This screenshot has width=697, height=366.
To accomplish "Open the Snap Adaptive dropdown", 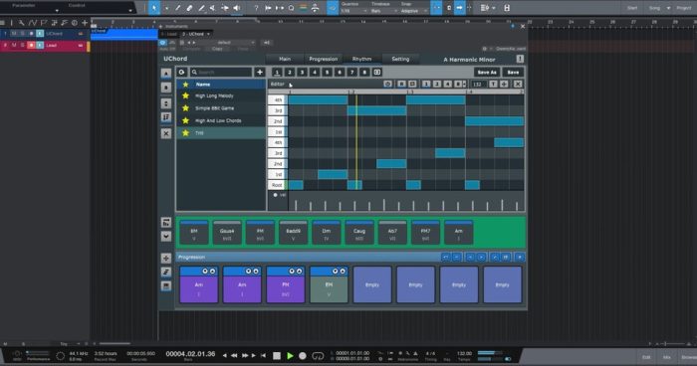I will click(x=414, y=11).
